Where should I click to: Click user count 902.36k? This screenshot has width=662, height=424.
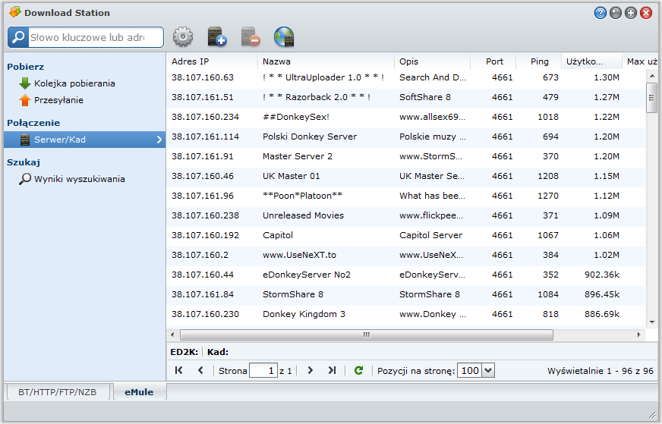602,275
